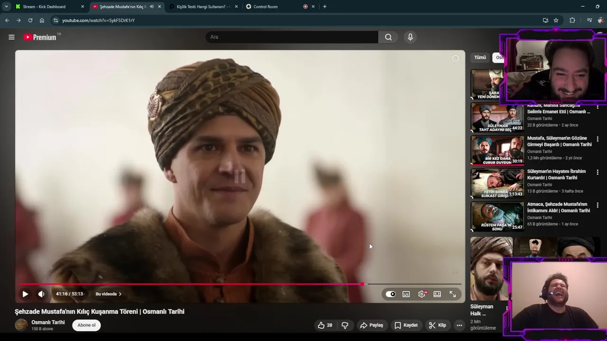Go back in browser history
Image resolution: width=607 pixels, height=341 pixels.
click(x=7, y=20)
